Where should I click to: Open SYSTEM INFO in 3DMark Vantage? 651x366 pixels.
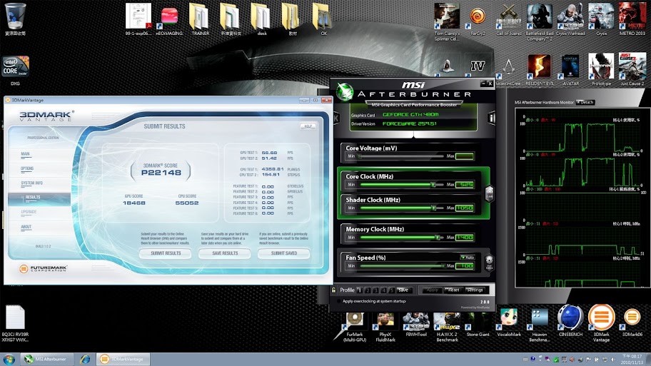pos(32,183)
